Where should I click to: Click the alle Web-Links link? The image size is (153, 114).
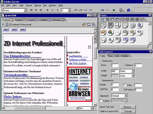pyautogui.click(x=77, y=63)
